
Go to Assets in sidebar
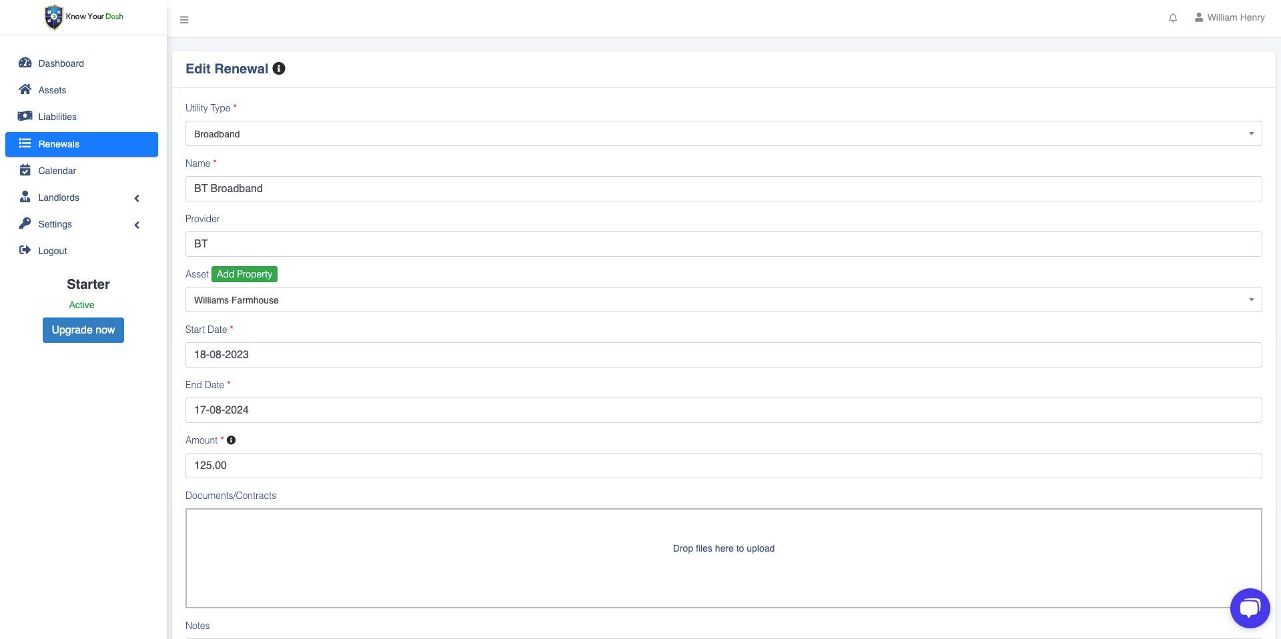(x=81, y=90)
